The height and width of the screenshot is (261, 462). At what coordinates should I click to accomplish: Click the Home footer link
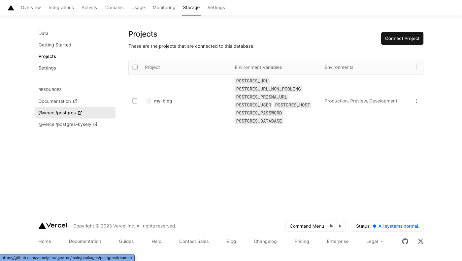(45, 241)
